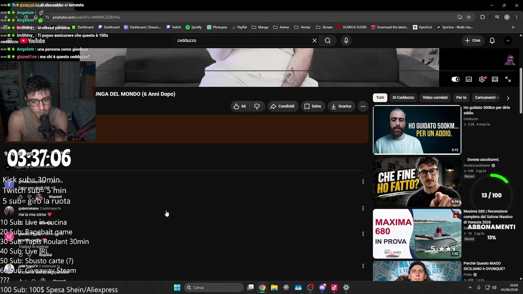Open the Hentai bookmarks folder
Viewport: 523px width, 294px height.
tap(302, 27)
